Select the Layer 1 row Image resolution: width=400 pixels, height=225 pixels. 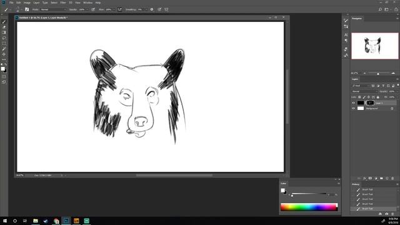pyautogui.click(x=374, y=102)
